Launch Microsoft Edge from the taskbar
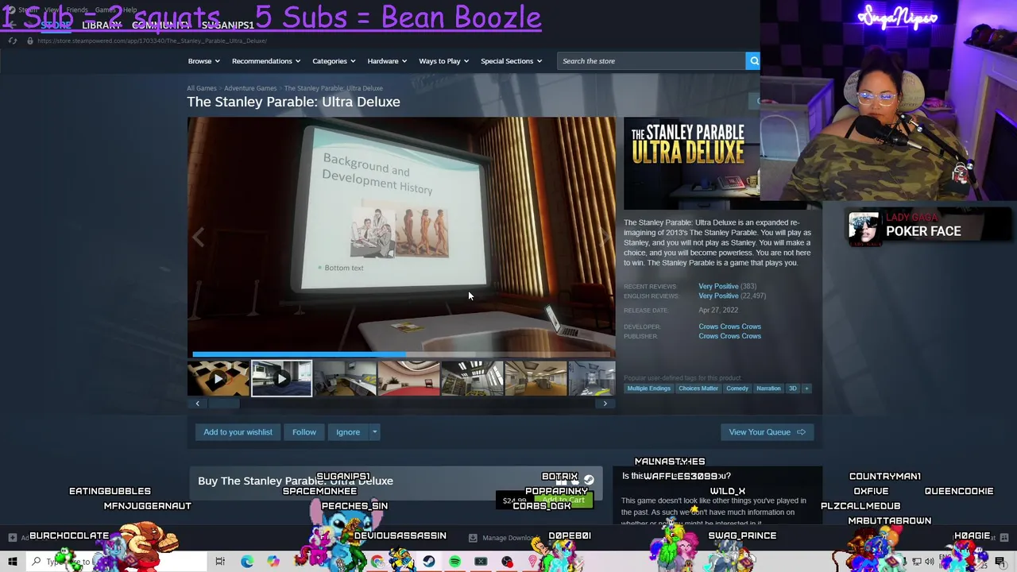The height and width of the screenshot is (572, 1017). pos(247,562)
